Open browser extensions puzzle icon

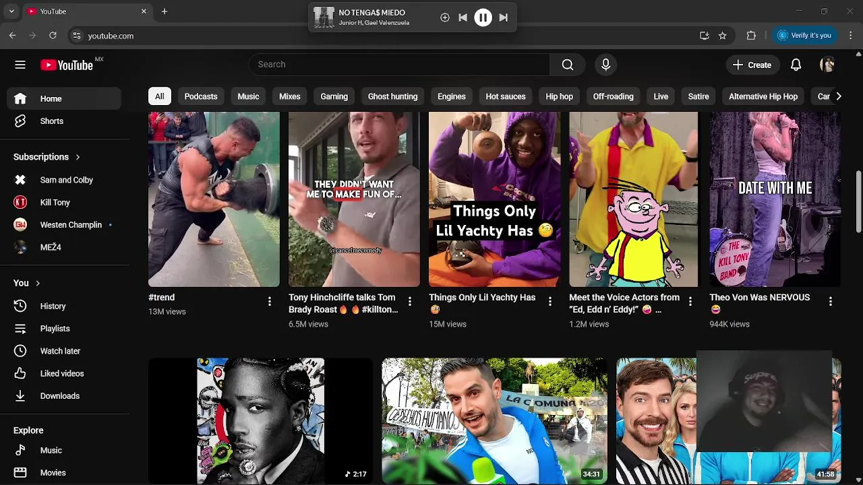pos(751,36)
